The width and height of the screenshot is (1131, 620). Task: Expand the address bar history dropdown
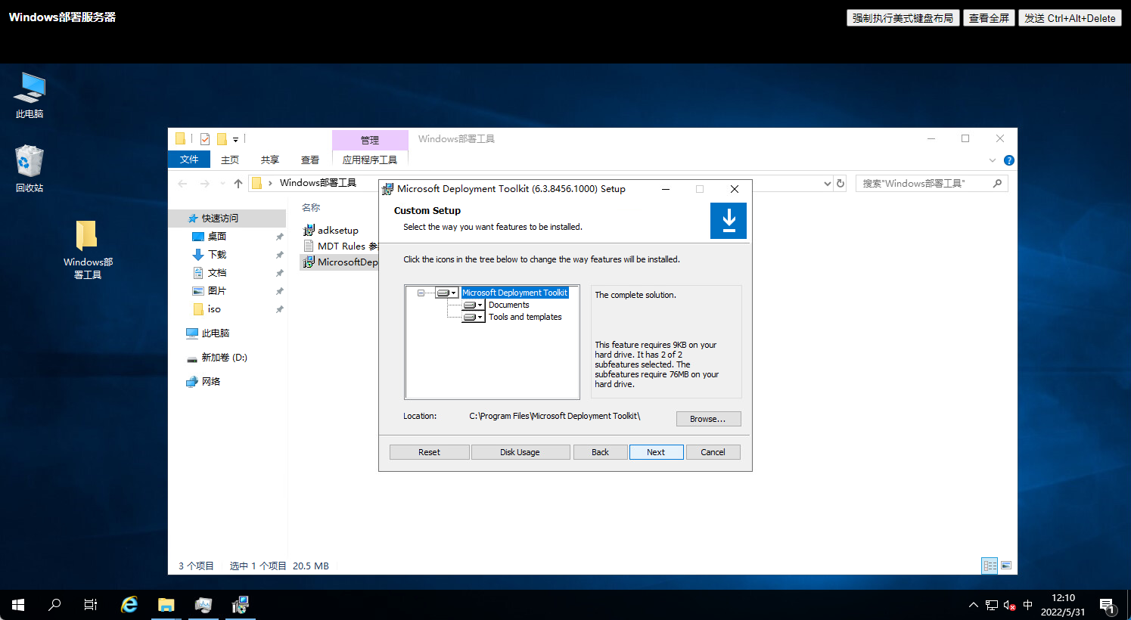[827, 183]
